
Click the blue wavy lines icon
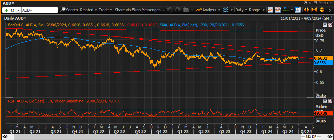(225, 10)
